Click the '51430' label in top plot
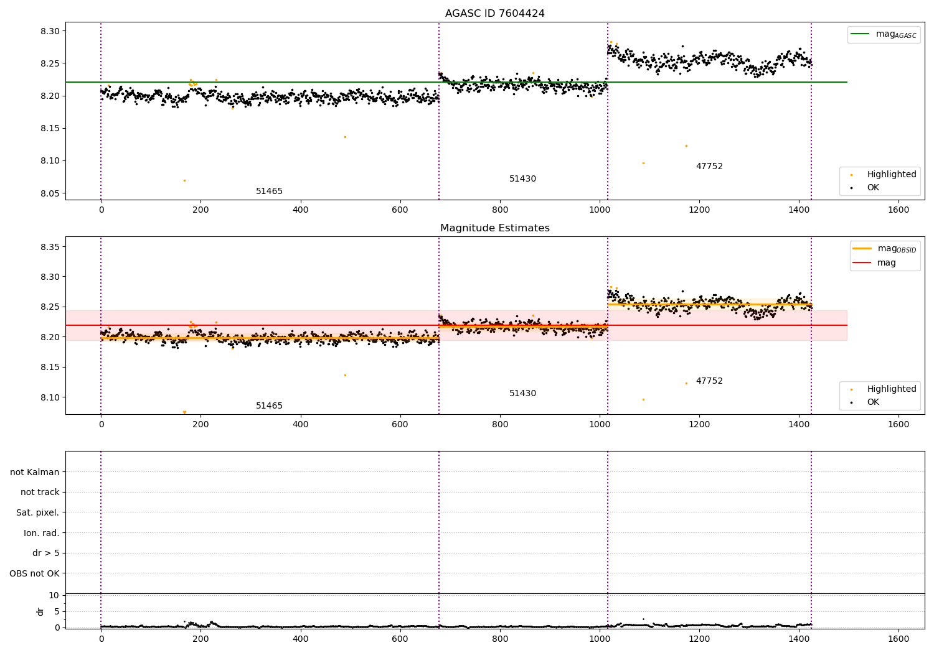 (x=522, y=179)
